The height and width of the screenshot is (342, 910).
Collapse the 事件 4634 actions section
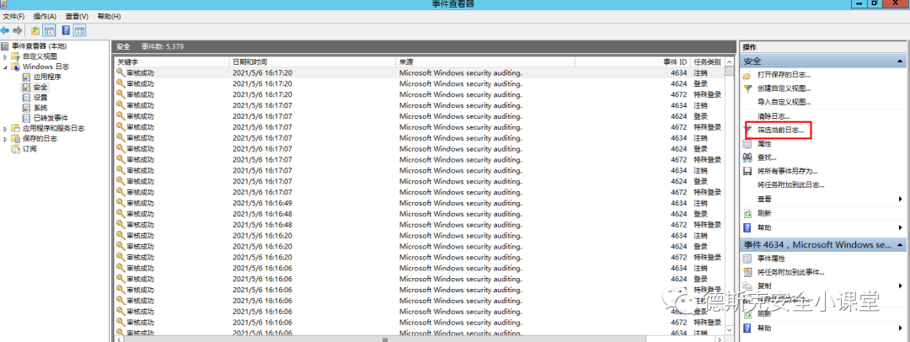900,245
